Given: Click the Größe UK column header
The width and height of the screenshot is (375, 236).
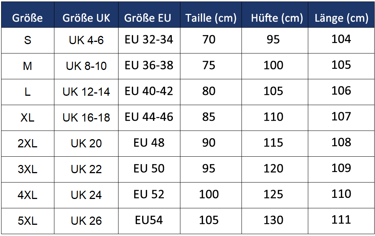Looking at the screenshot, I should tap(86, 18).
